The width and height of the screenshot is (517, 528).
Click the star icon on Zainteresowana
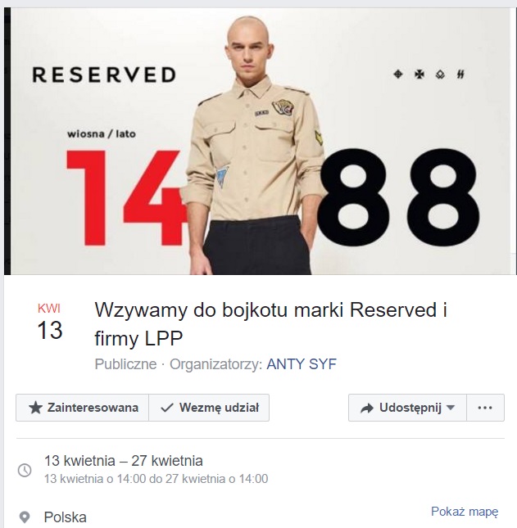point(35,408)
